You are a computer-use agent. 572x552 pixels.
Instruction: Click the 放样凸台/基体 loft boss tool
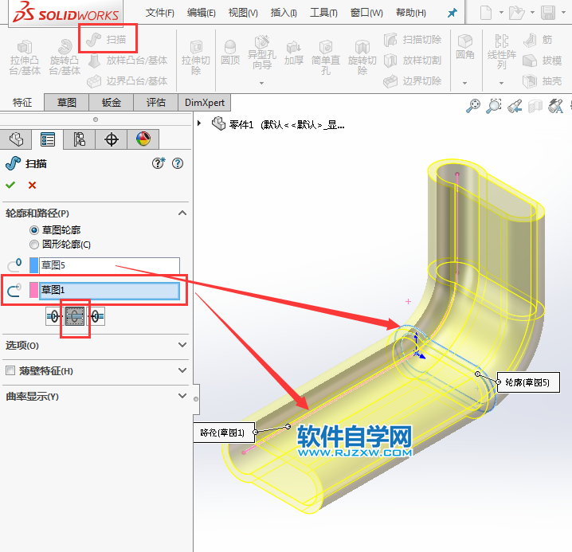(x=127, y=61)
